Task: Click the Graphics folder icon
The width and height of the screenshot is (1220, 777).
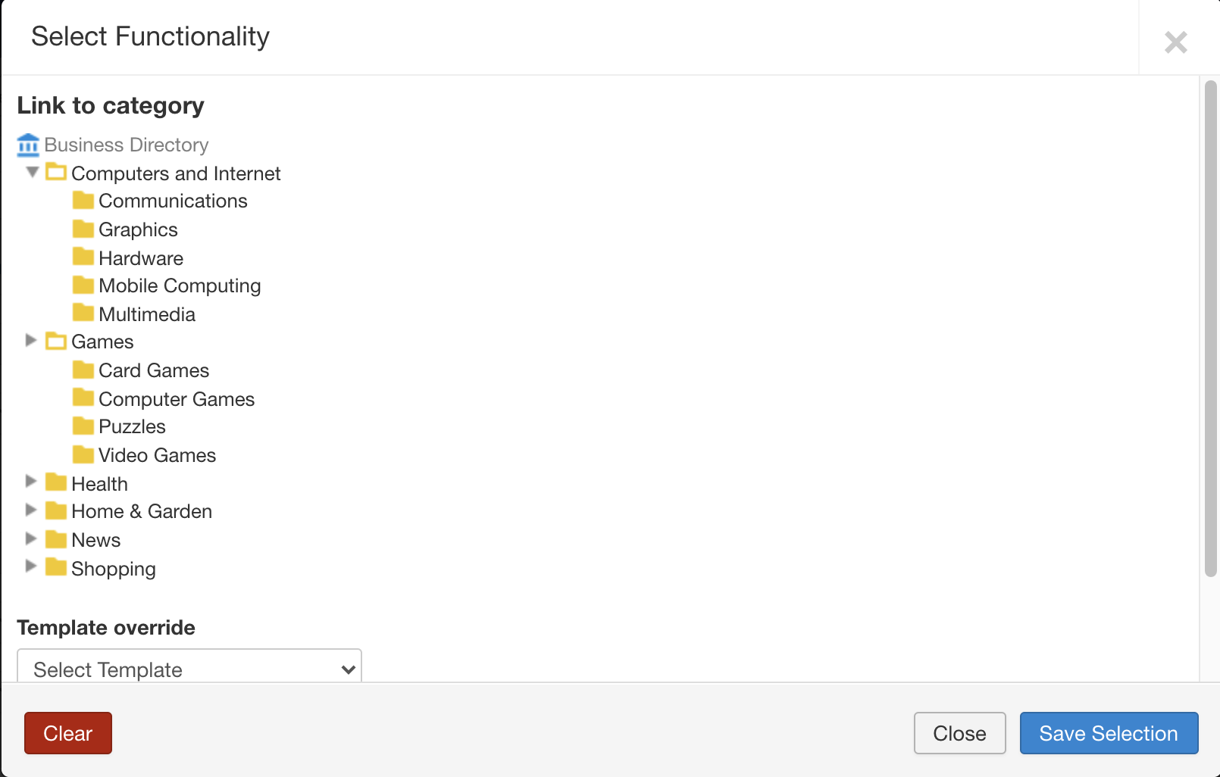Action: tap(83, 229)
